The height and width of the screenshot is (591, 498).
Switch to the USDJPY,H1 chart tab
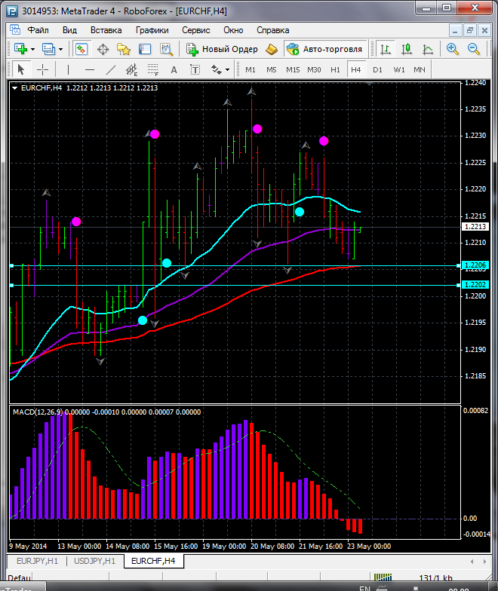[x=96, y=561]
